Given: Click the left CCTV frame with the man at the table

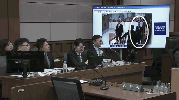Looking at the screenshot, I should [119, 33].
